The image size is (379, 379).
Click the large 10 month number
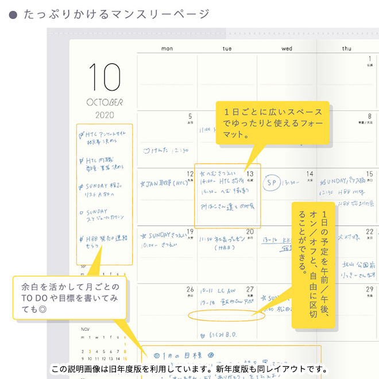(104, 78)
